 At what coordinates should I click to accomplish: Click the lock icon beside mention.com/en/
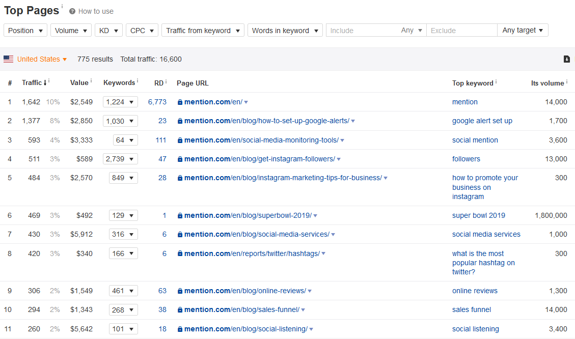coord(180,102)
